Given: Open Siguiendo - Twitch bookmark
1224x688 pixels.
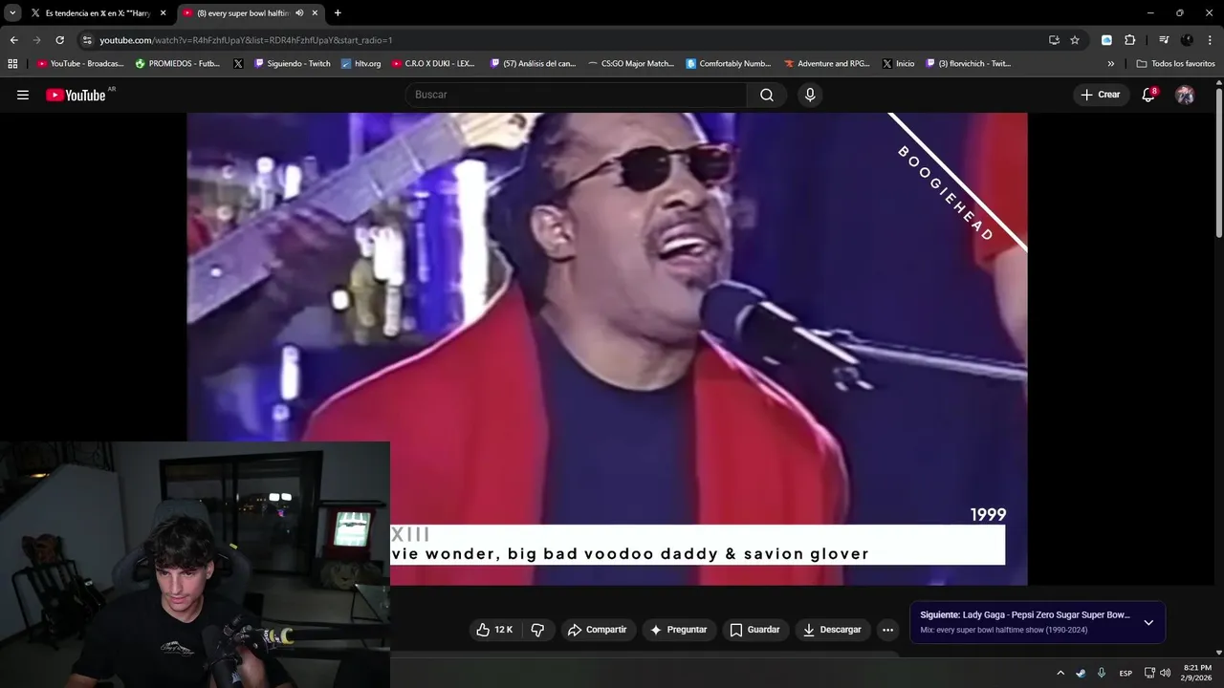Looking at the screenshot, I should point(293,64).
